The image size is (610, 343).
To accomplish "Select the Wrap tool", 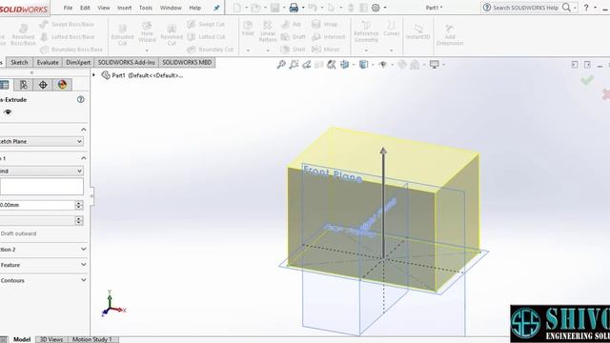I will click(324, 24).
